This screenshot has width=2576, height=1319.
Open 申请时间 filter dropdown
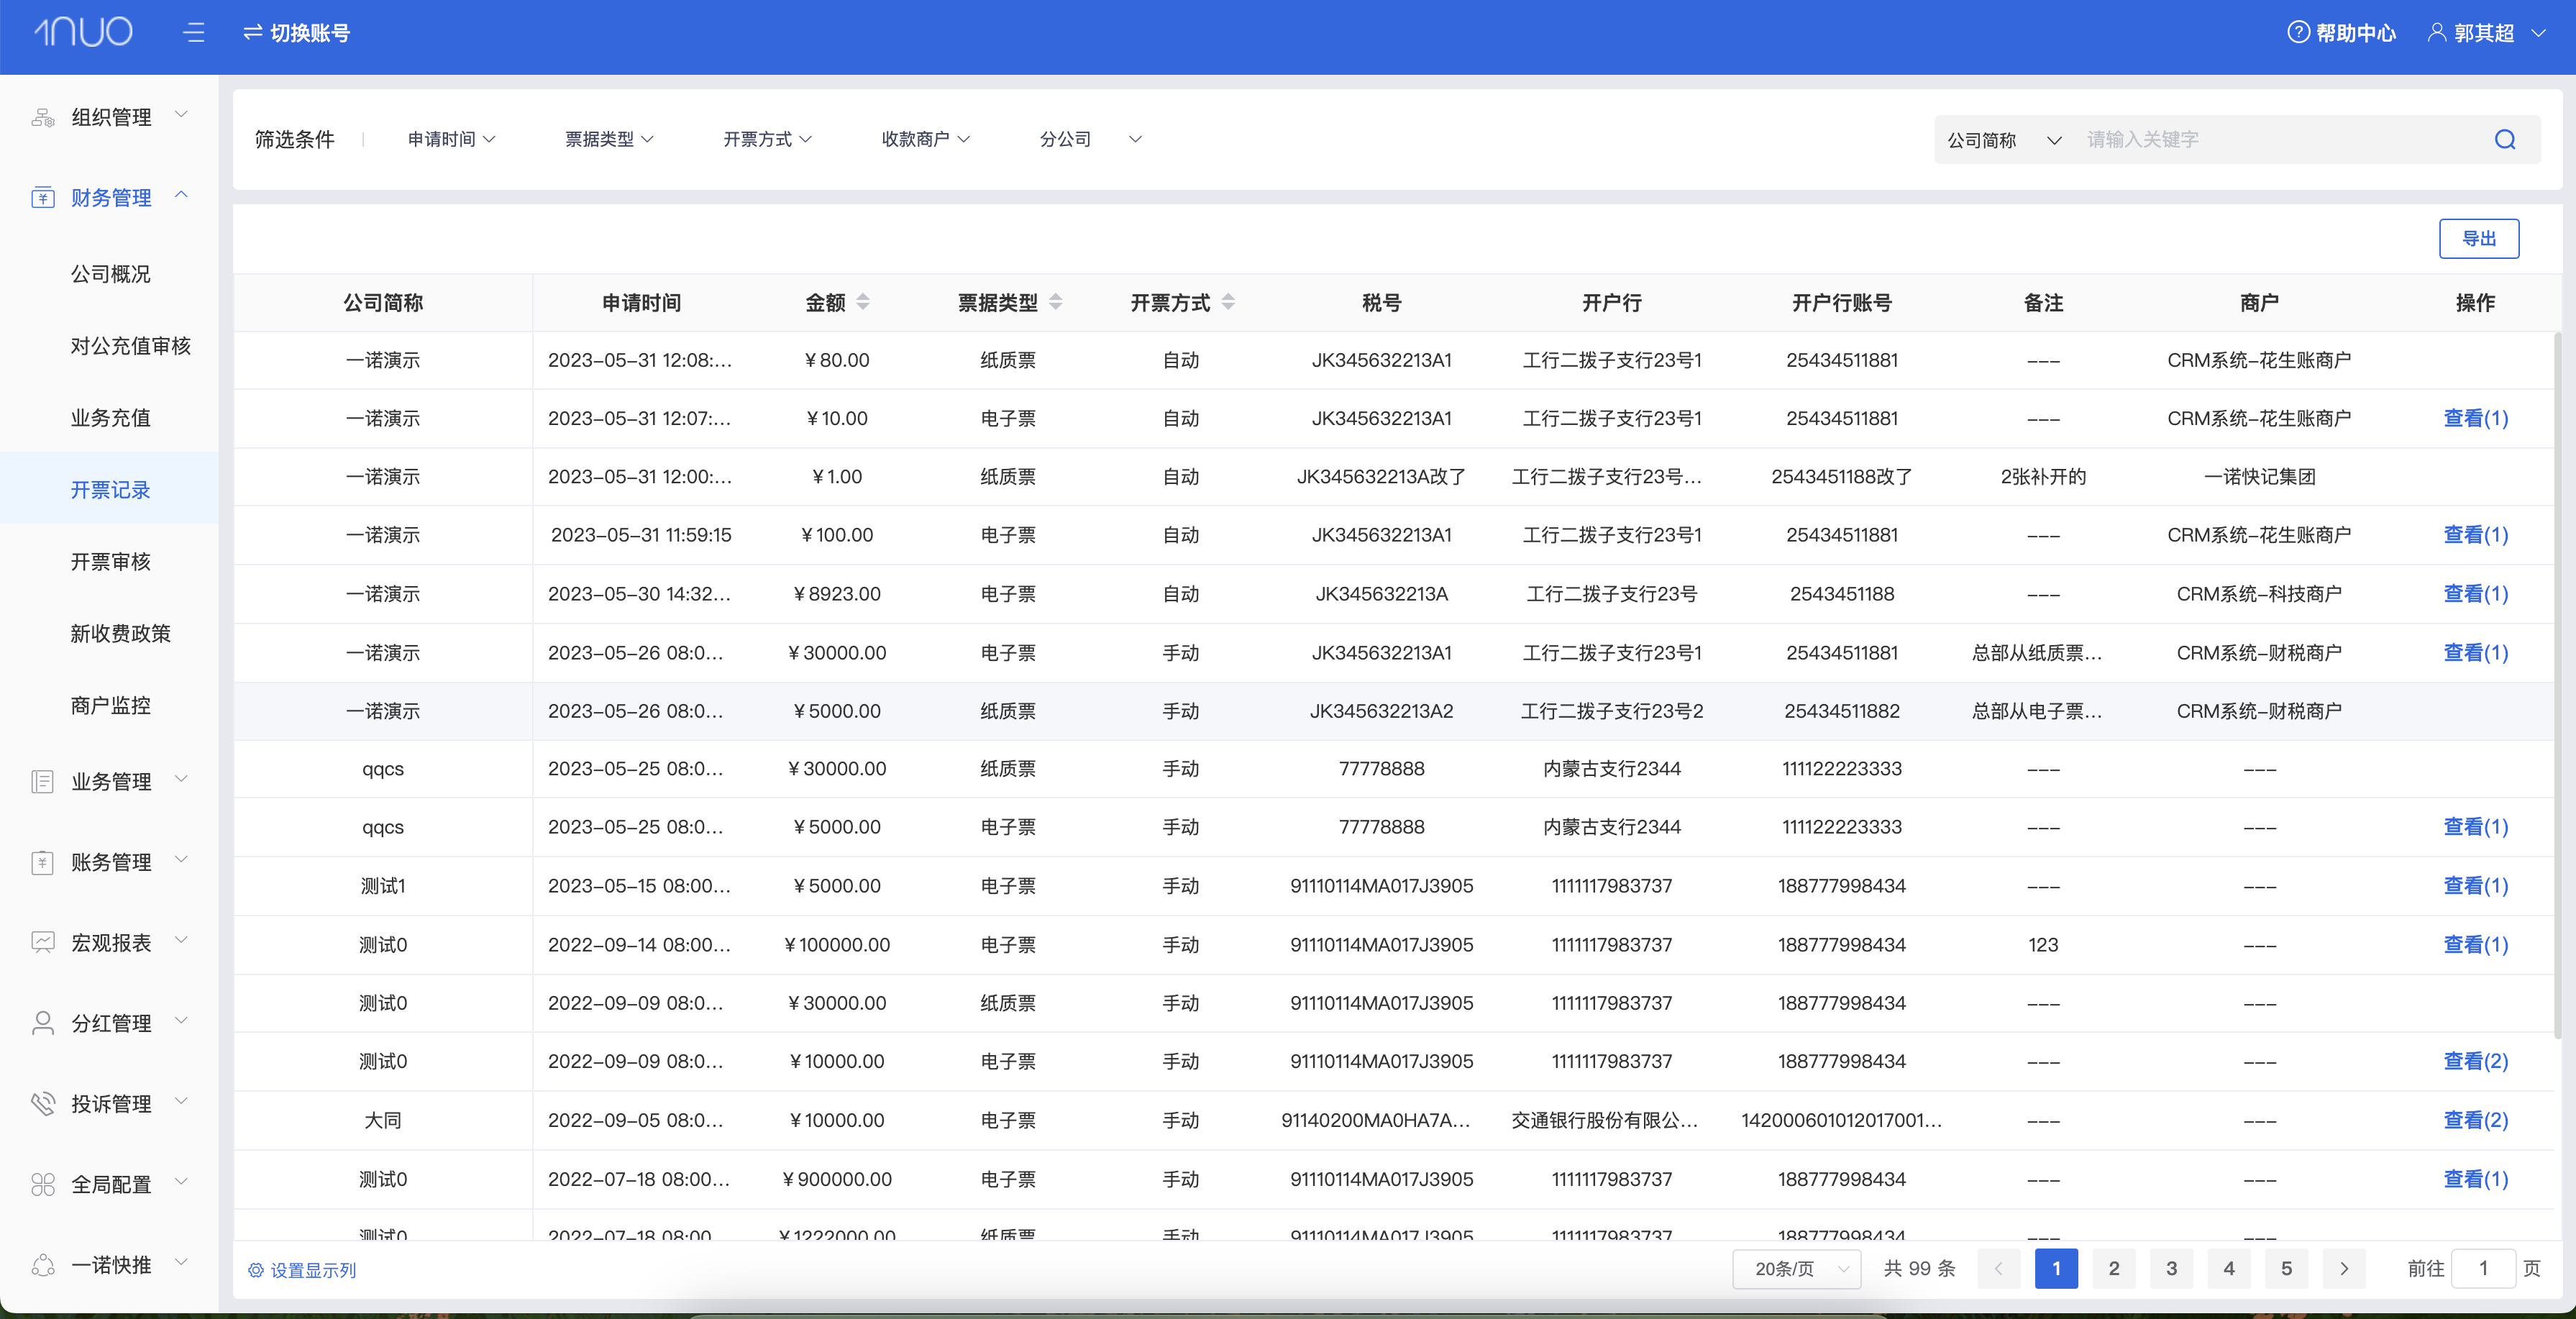click(x=451, y=139)
